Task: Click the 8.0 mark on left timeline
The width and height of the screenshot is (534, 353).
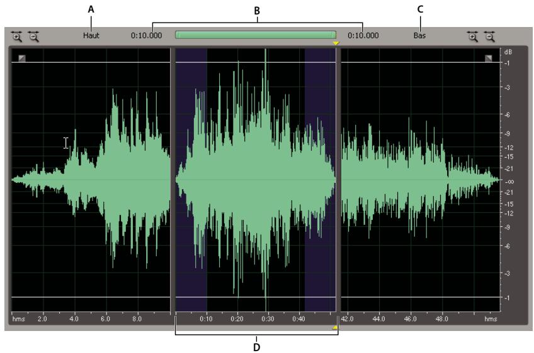Action: point(137,318)
